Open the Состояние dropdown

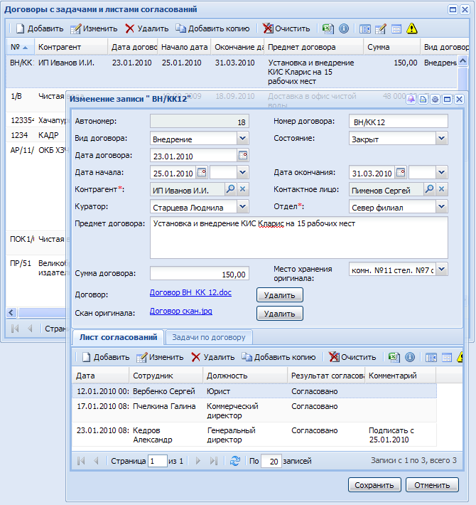pyautogui.click(x=442, y=138)
